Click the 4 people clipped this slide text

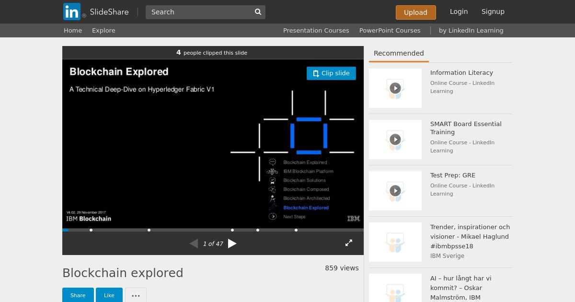tap(212, 53)
